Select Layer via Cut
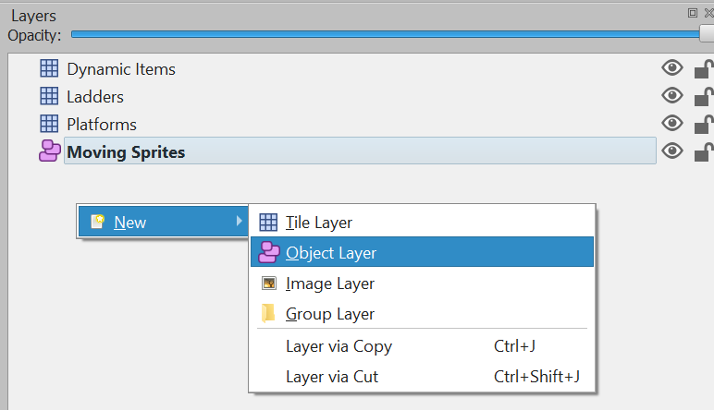The height and width of the screenshot is (410, 714). pyautogui.click(x=422, y=377)
